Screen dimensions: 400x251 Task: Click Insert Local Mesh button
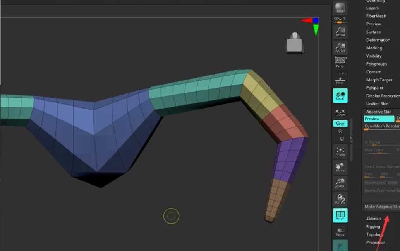(381, 183)
